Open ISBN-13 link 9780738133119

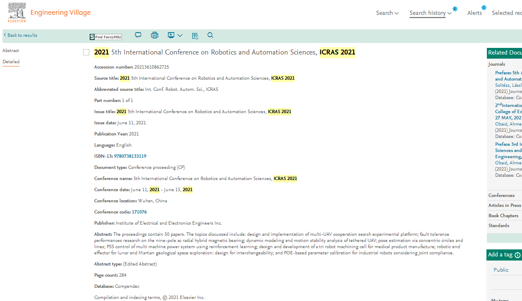130,156
